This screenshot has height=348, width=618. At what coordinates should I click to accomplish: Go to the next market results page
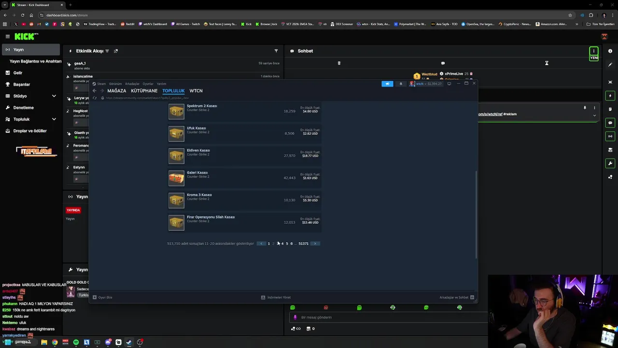click(x=315, y=244)
